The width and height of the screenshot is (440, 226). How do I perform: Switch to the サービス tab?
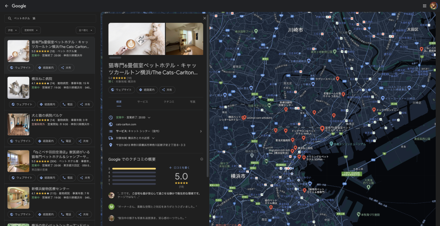143,102
